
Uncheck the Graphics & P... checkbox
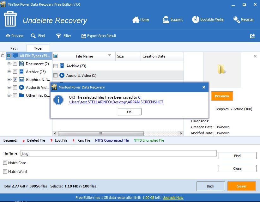tap(15, 80)
